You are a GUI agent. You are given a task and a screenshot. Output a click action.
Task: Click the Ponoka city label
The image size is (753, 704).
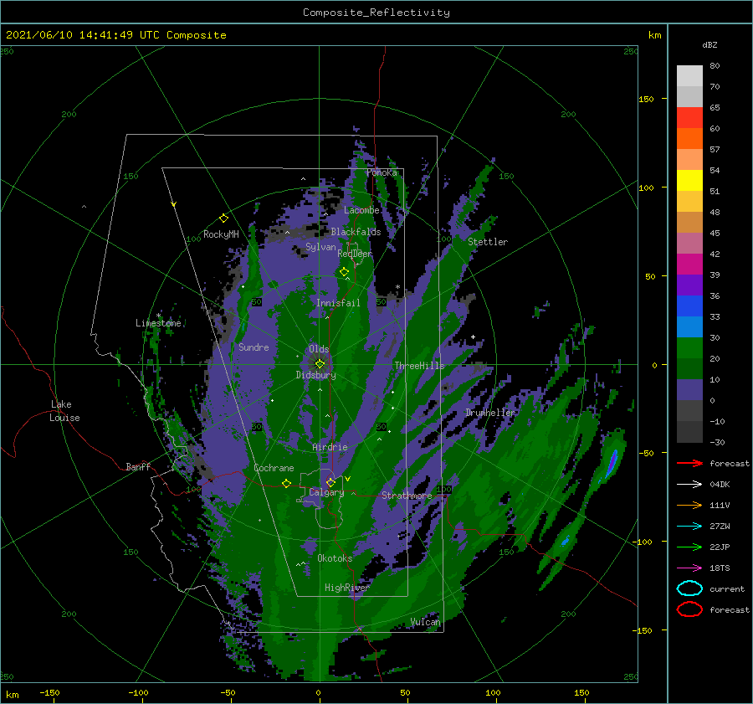coord(382,172)
